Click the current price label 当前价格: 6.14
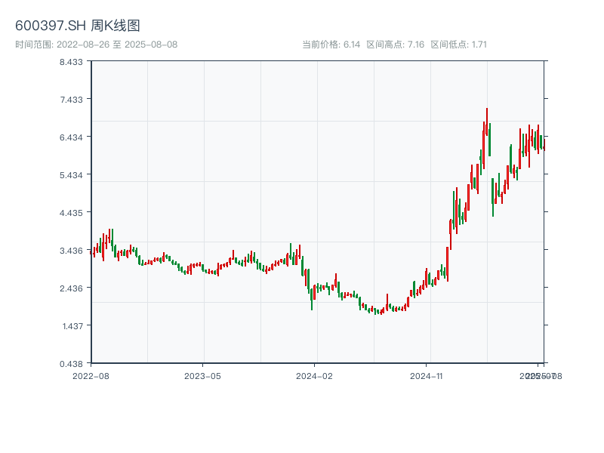Screen dimensions: 604x453 click(x=331, y=45)
